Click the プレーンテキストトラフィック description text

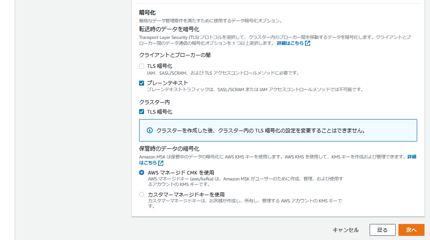[x=255, y=89]
